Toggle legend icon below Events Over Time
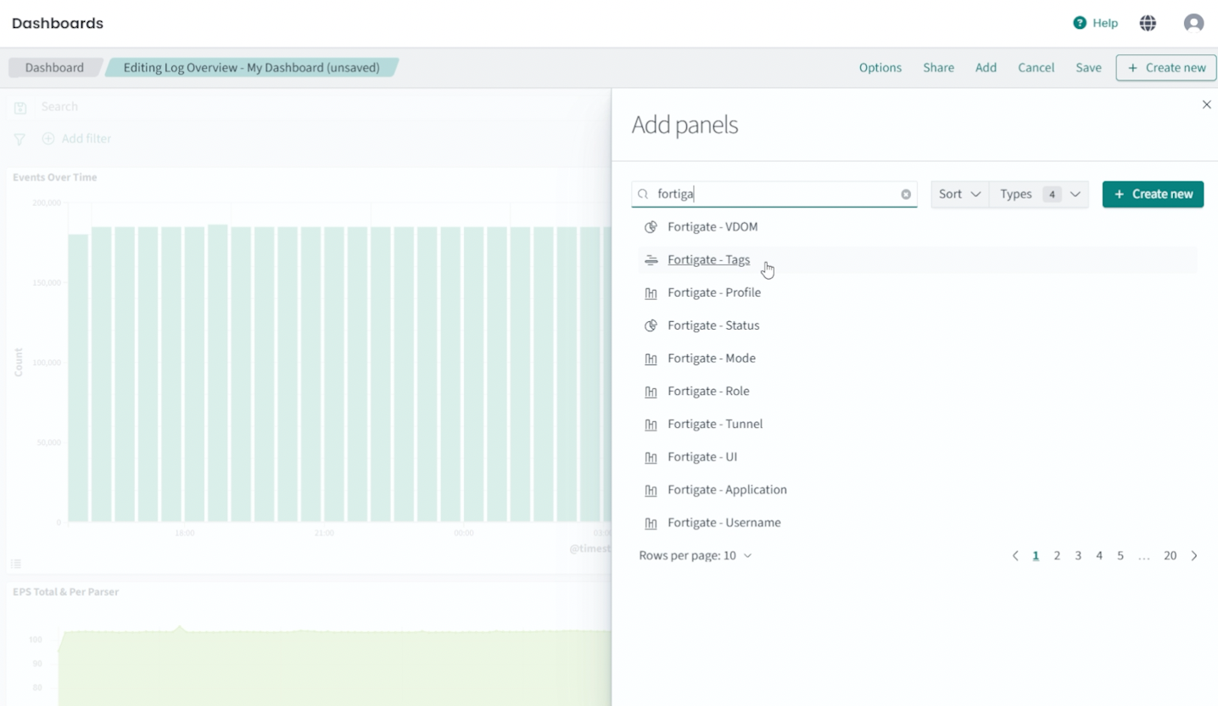The image size is (1218, 706). (x=16, y=564)
